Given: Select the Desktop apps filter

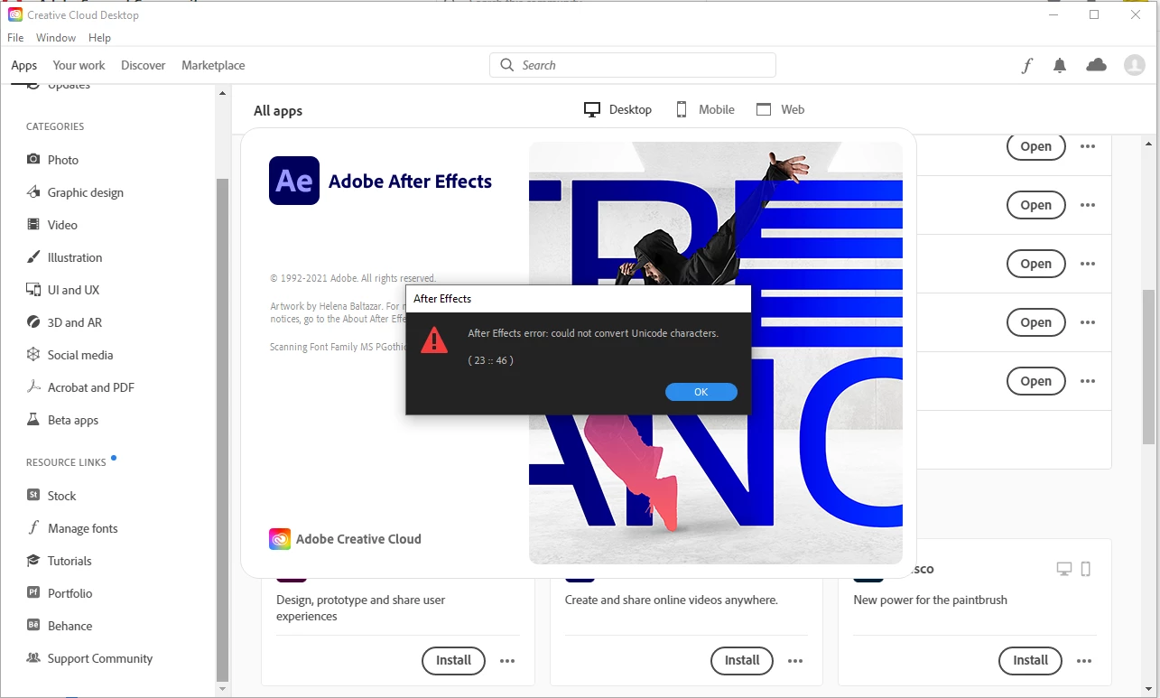Looking at the screenshot, I should pos(617,109).
